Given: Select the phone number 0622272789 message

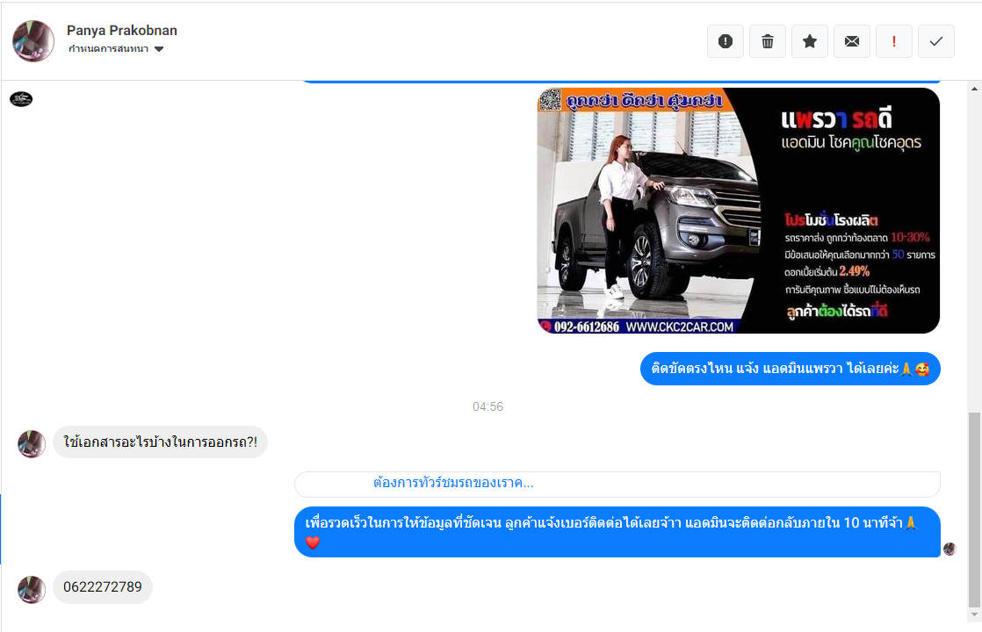Looking at the screenshot, I should (x=103, y=587).
